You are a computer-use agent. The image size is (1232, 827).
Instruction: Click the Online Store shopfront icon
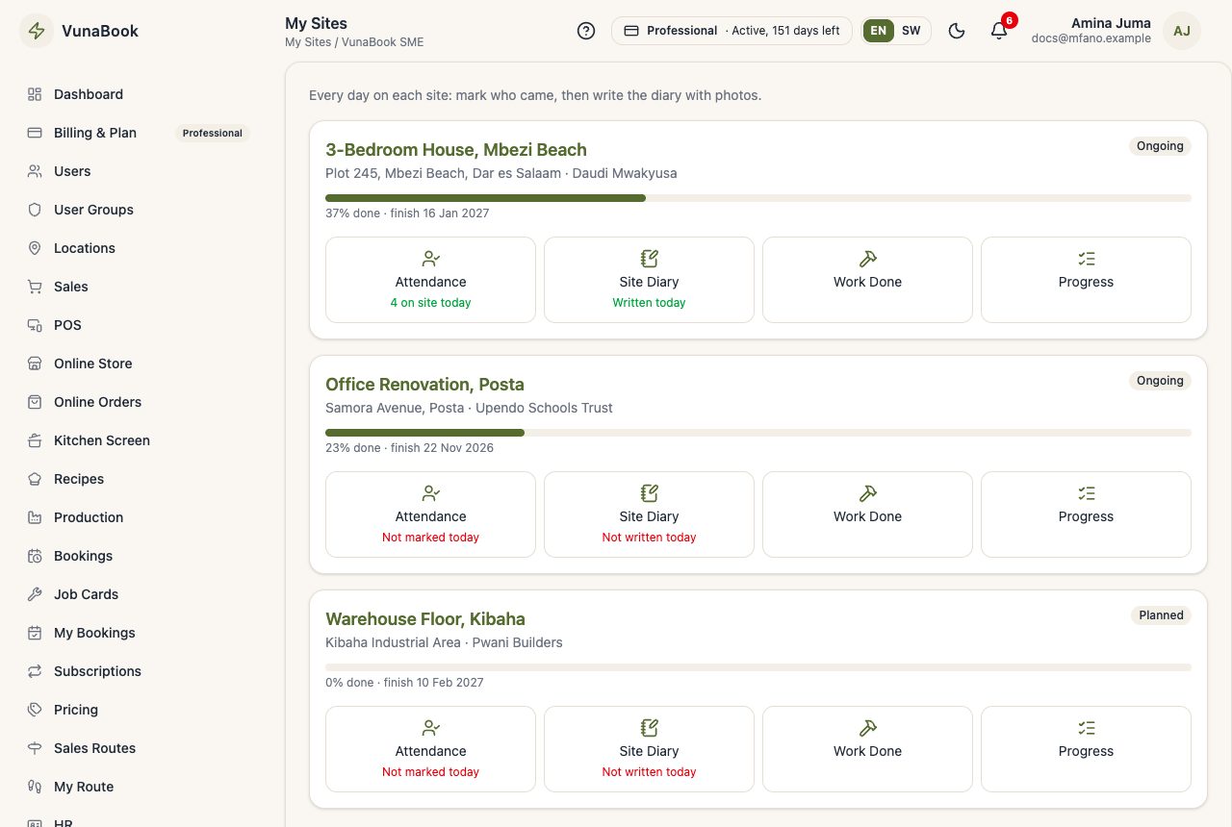point(35,363)
